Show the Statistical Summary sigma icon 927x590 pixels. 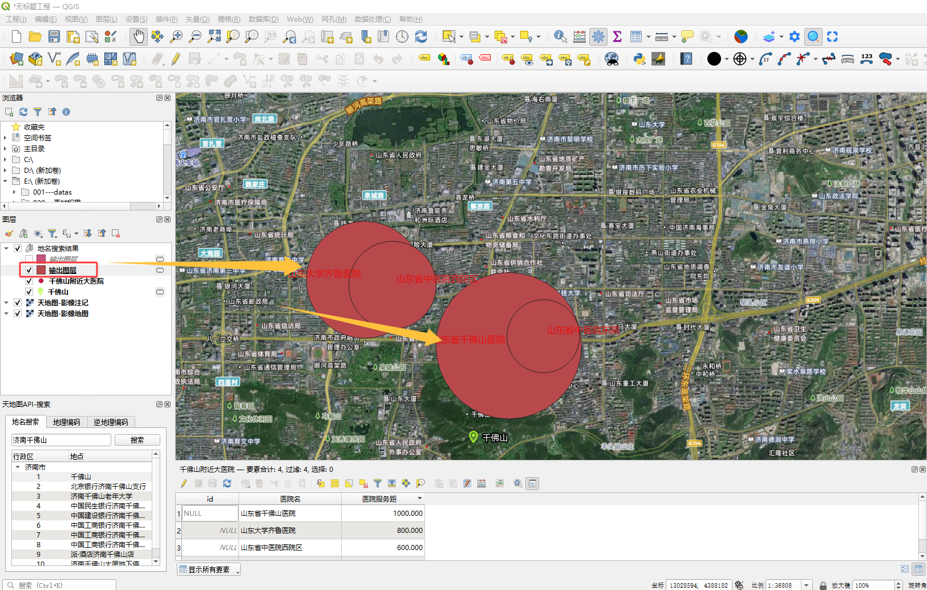pos(617,37)
